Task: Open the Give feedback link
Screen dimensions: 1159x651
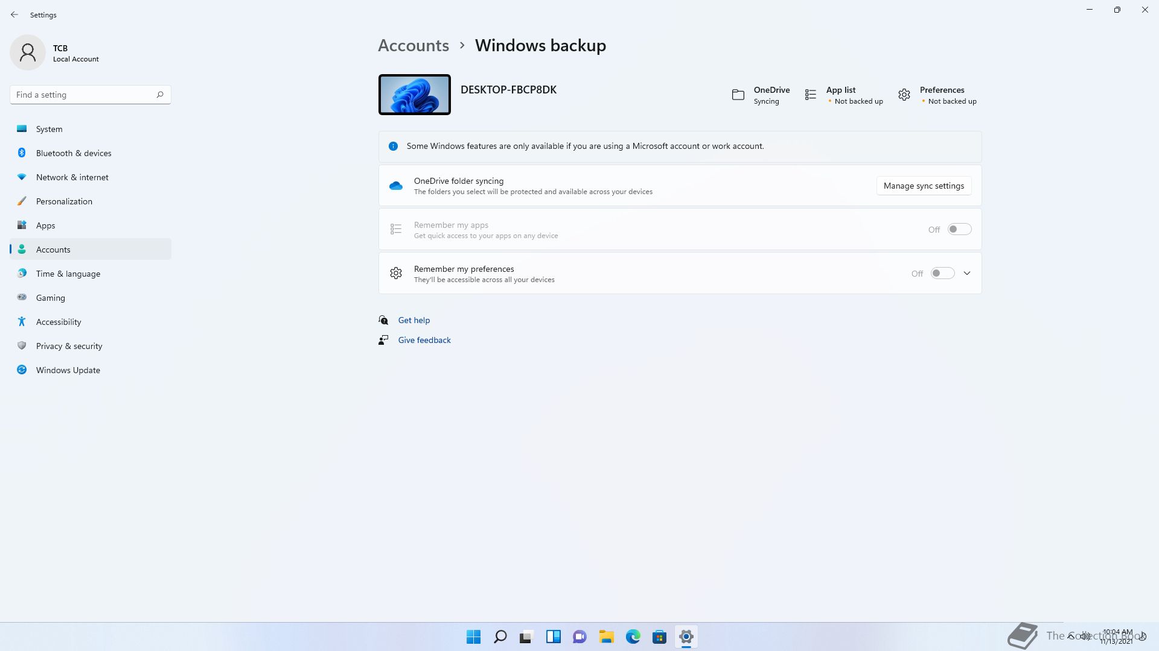Action: pos(424,340)
